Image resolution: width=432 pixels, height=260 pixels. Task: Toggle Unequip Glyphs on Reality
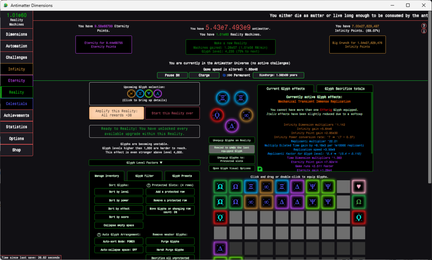[x=232, y=140]
